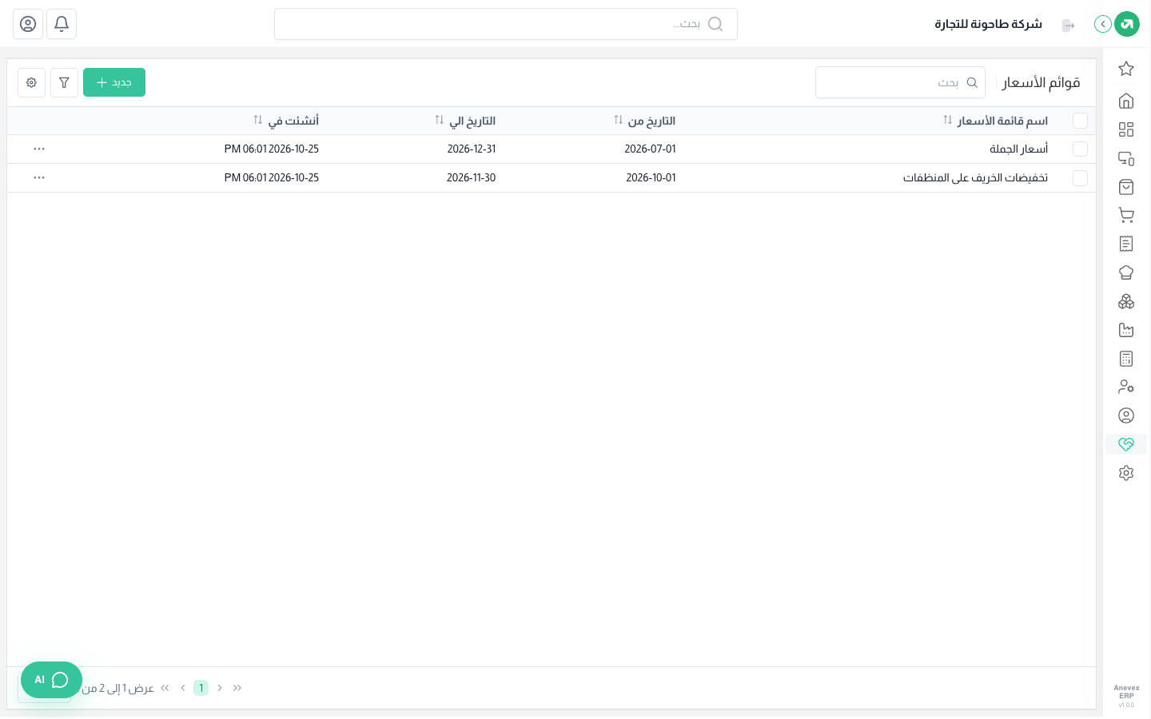Open the screen devices icon in sidebar
Viewport: 1151px width, 719px height.
click(1126, 158)
